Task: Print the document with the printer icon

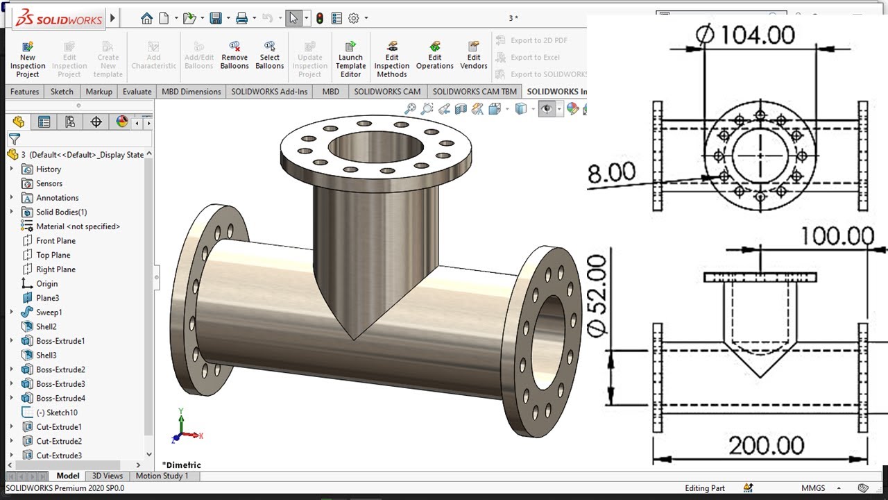Action: [241, 19]
